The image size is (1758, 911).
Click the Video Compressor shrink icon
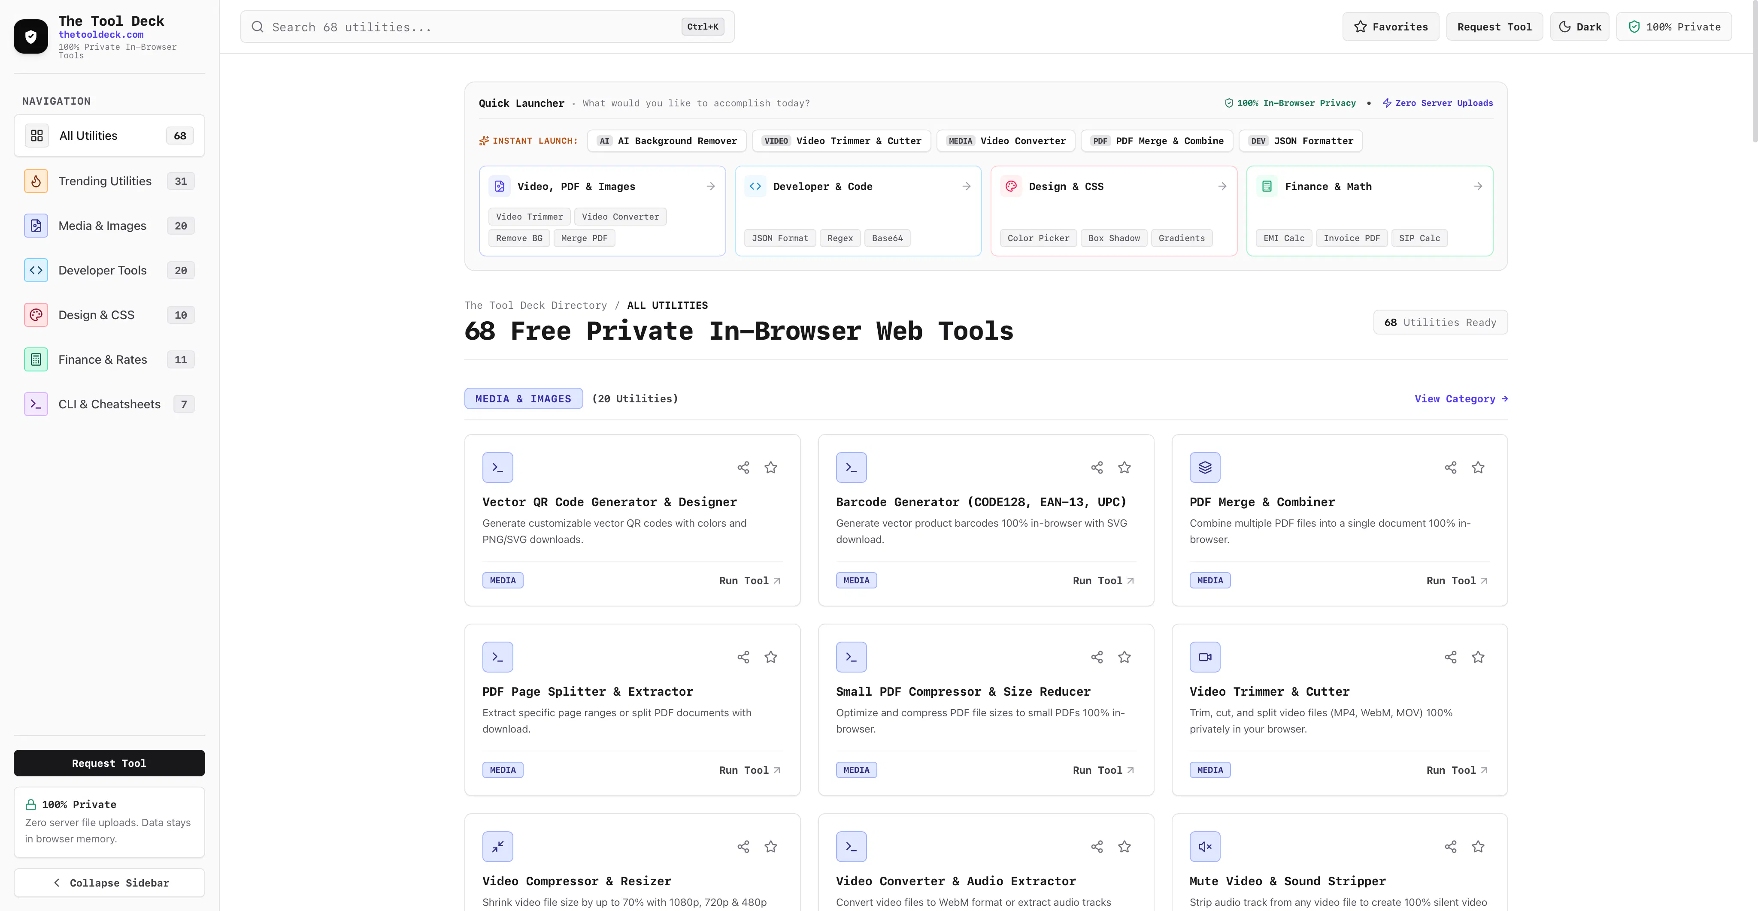click(497, 846)
